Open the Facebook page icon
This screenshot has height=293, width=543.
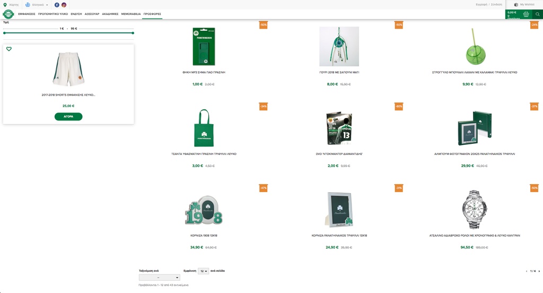tap(57, 5)
